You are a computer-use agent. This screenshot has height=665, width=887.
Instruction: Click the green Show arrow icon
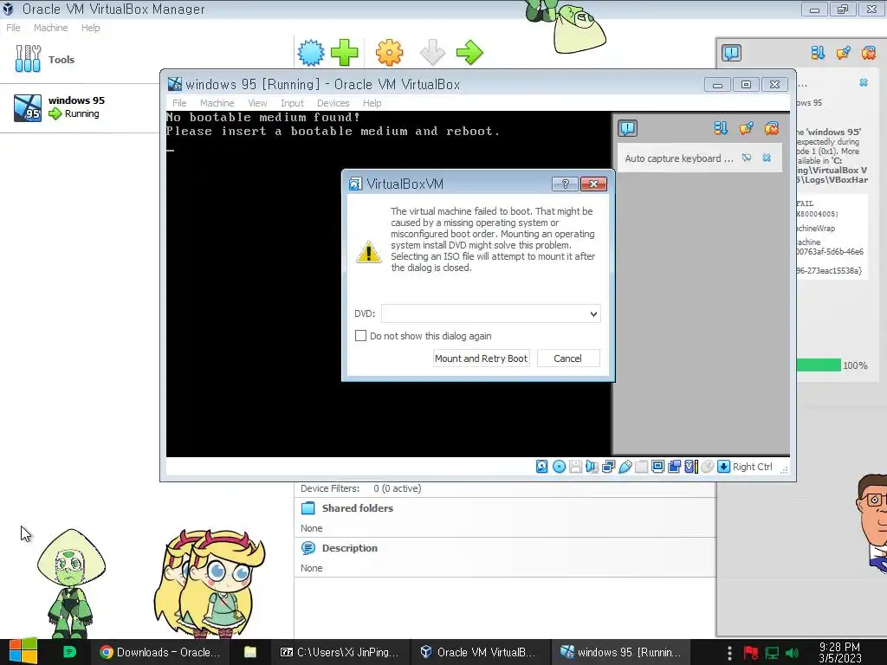(x=469, y=53)
